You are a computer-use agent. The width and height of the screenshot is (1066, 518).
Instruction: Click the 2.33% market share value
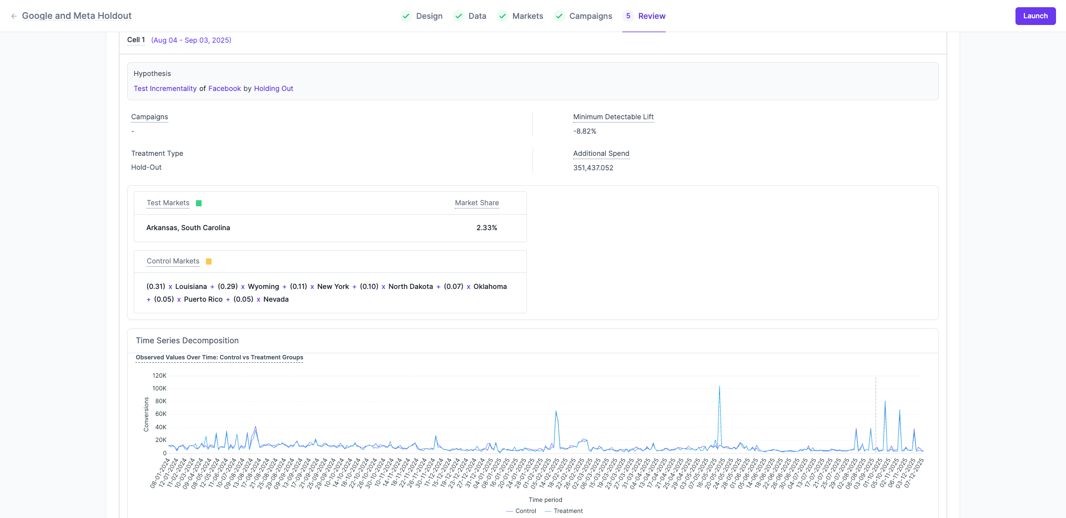(487, 228)
